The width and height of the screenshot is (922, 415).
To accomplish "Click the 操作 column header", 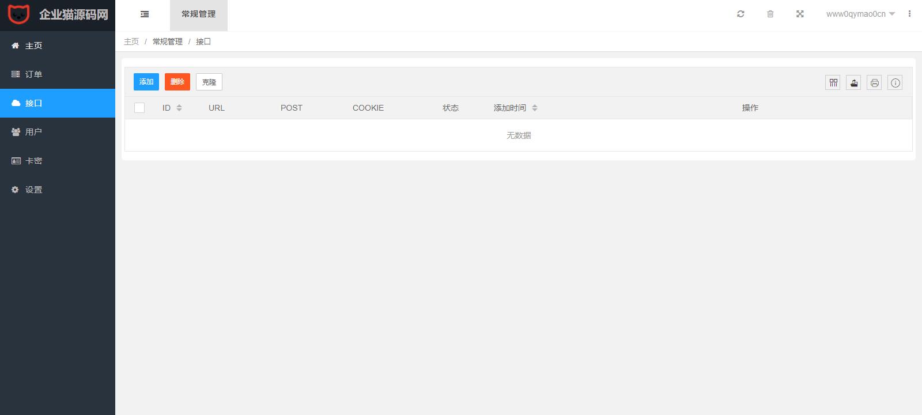I will [x=750, y=108].
